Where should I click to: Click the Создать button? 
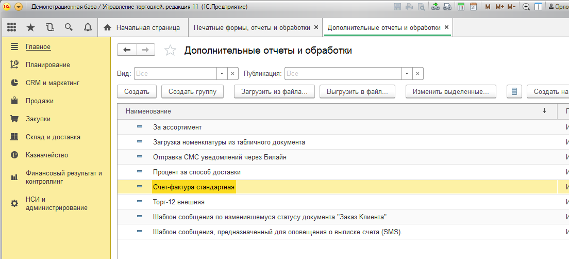coord(137,91)
